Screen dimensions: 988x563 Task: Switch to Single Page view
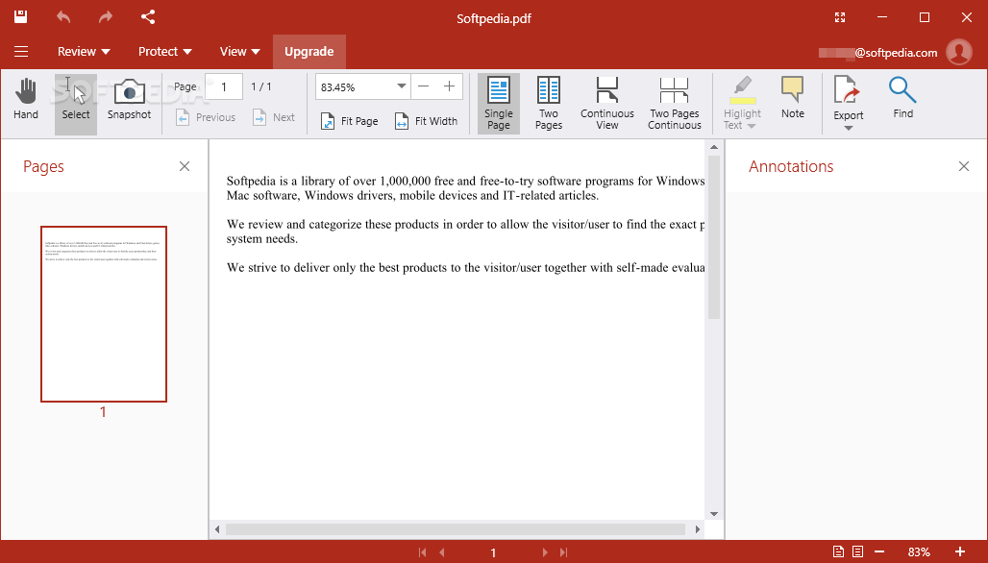(x=499, y=103)
